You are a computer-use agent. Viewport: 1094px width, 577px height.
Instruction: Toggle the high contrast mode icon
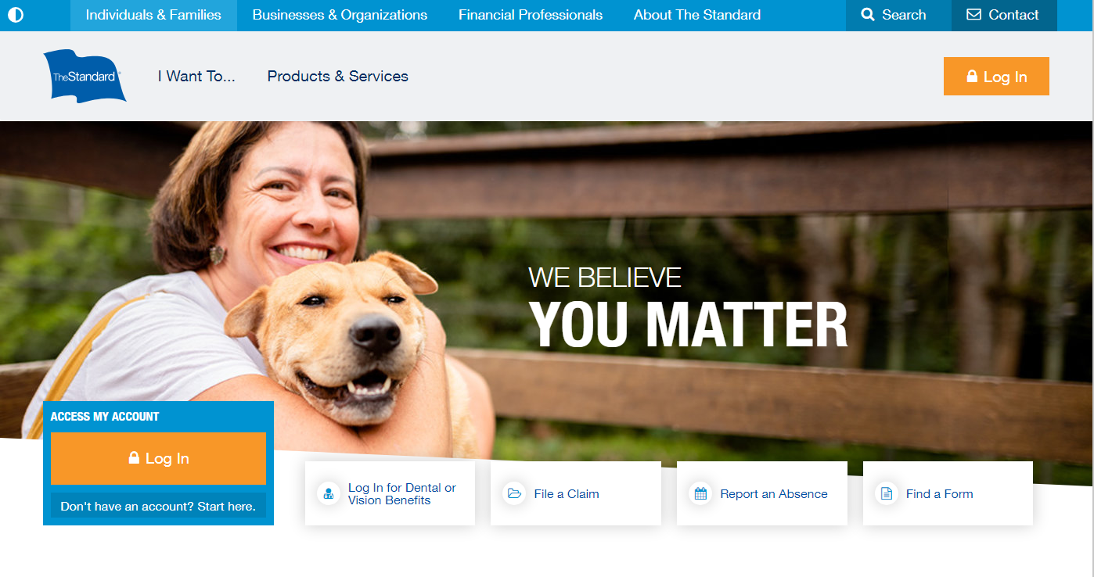[x=15, y=15]
